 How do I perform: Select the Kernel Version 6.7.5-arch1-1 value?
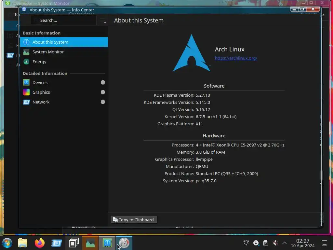point(216,117)
